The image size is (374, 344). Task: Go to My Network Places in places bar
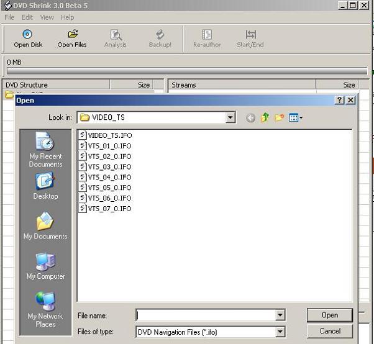(x=45, y=310)
